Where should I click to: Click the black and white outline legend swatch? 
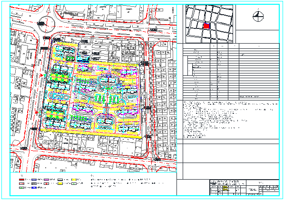coord(60,180)
